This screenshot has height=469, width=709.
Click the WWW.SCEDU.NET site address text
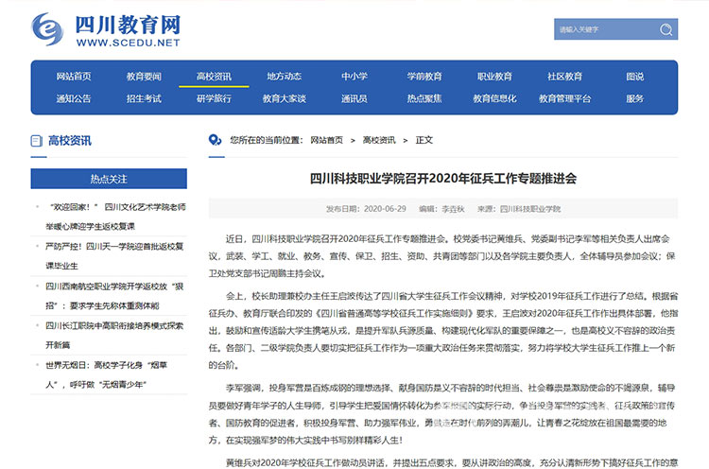click(129, 43)
